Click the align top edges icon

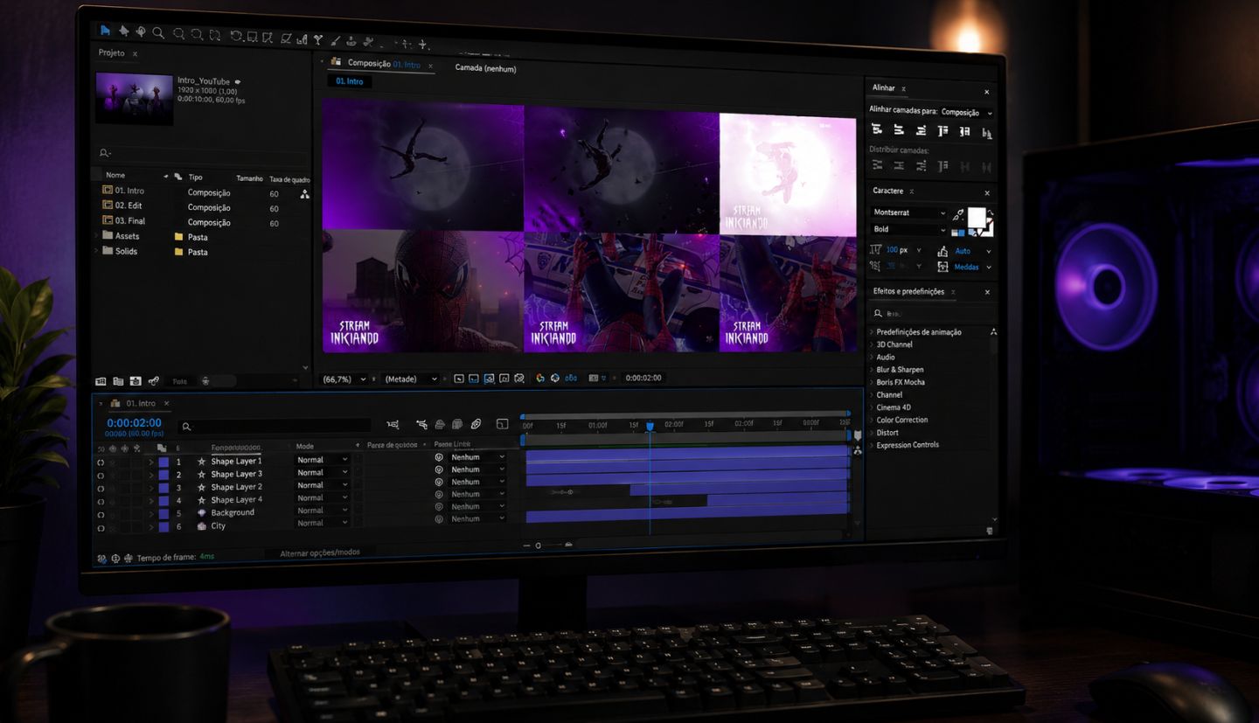click(943, 131)
